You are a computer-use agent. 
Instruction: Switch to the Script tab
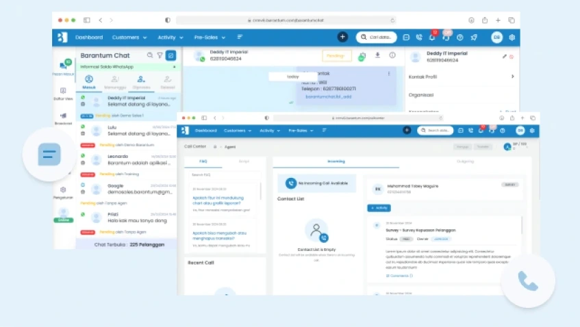pyautogui.click(x=244, y=161)
